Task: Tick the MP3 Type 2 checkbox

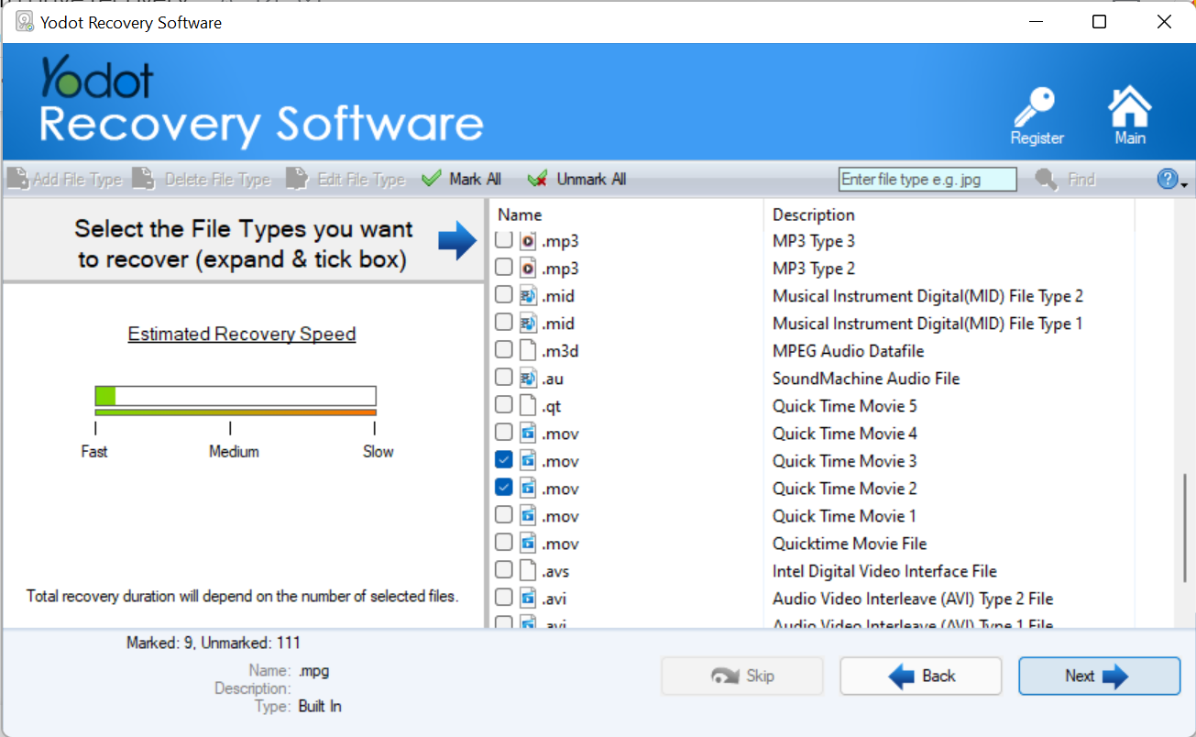Action: coord(503,268)
